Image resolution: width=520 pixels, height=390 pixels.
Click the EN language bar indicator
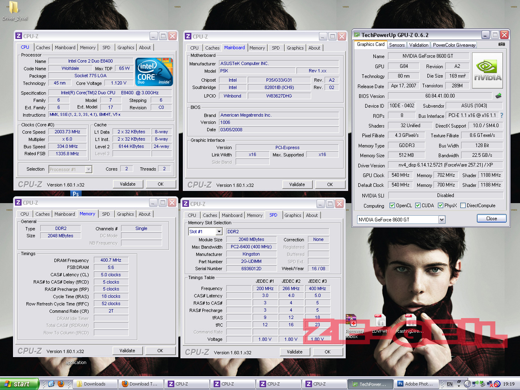click(450, 384)
